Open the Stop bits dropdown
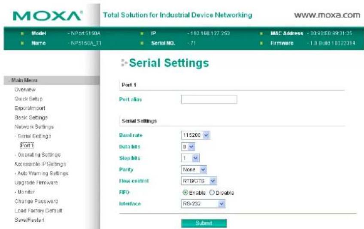364x229 pixels. pyautogui.click(x=190, y=158)
